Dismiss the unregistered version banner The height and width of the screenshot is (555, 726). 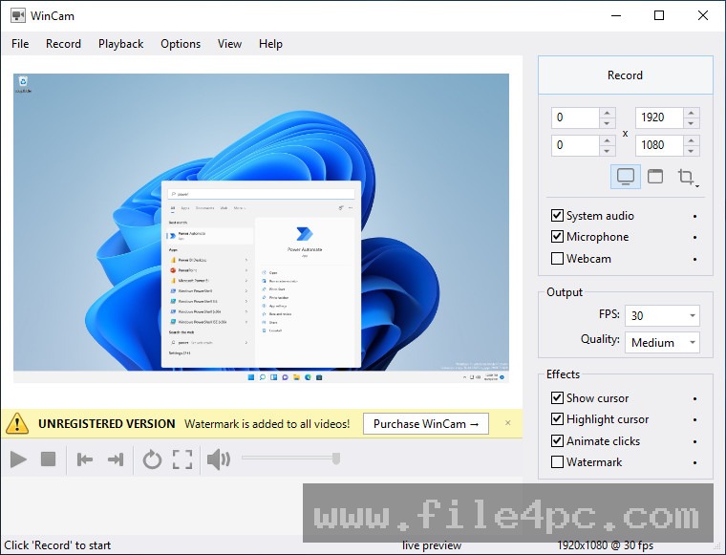click(x=508, y=422)
